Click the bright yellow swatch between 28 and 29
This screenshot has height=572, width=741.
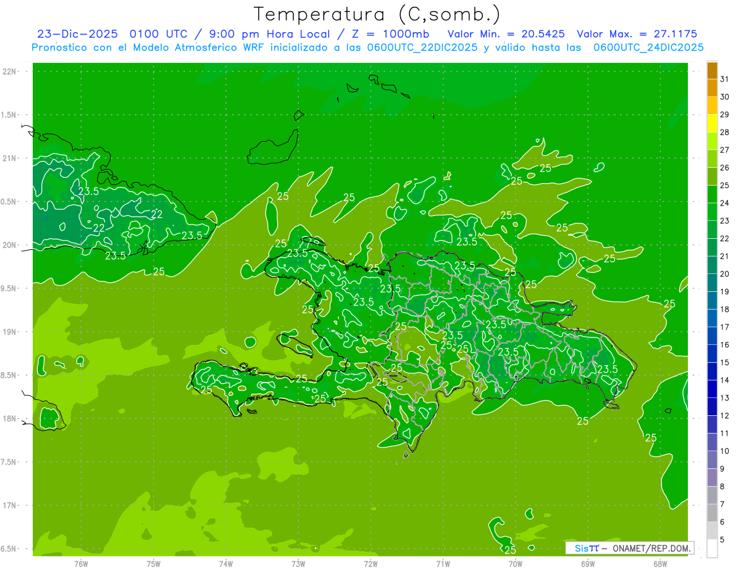[712, 123]
